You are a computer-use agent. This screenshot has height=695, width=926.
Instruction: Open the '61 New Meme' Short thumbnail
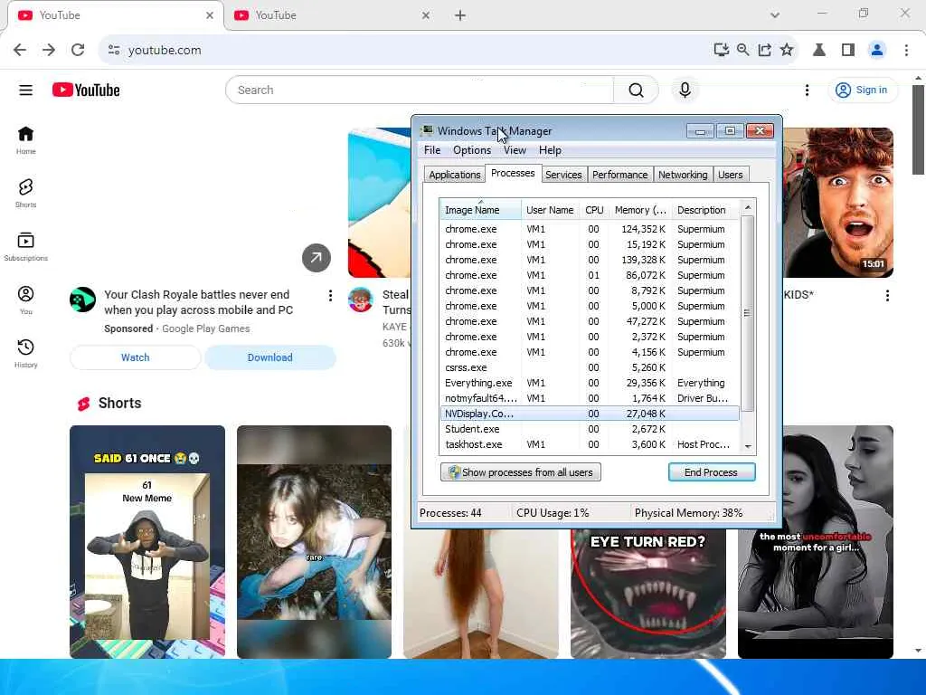pos(147,541)
